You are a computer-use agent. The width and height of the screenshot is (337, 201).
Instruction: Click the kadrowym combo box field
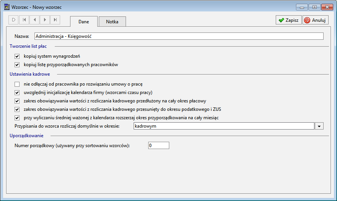224,126
